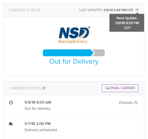Click the blue portion of the delivery progress bar

click(68, 53)
